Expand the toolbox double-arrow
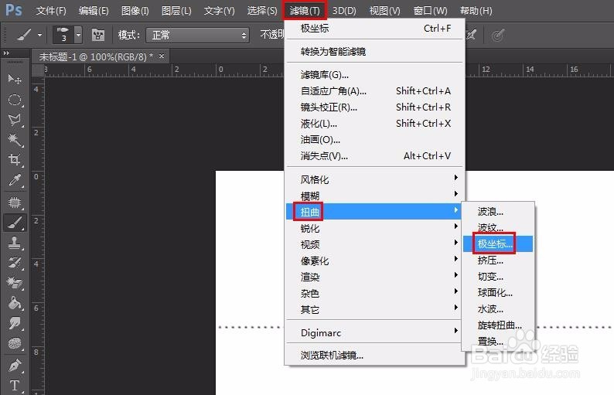Screen dimensions: 614x395 coord(6,53)
